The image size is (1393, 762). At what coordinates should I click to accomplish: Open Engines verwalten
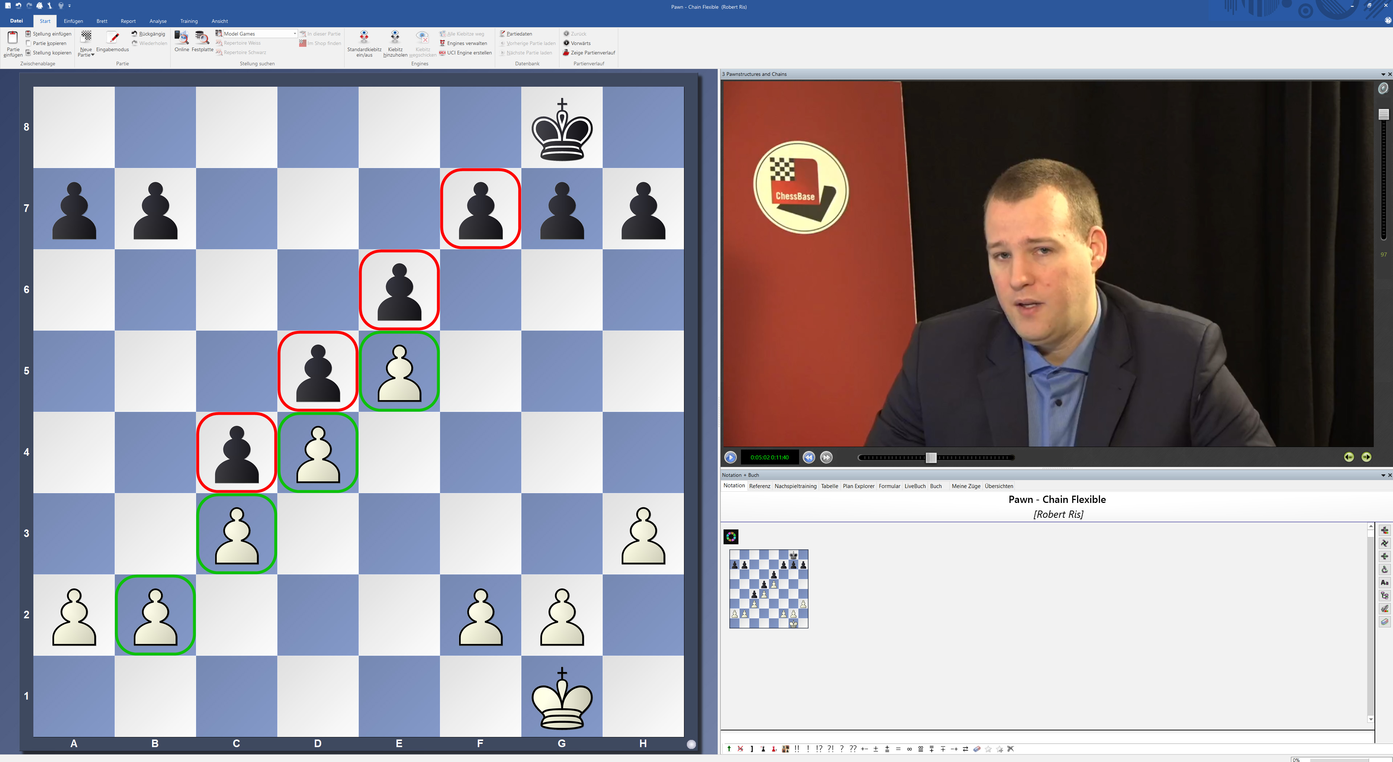[466, 43]
